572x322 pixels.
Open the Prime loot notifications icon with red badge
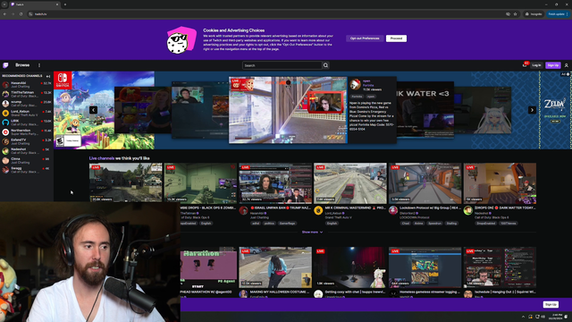(x=525, y=65)
